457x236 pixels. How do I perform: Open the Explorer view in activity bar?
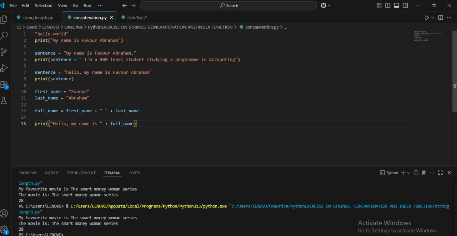tap(4, 19)
